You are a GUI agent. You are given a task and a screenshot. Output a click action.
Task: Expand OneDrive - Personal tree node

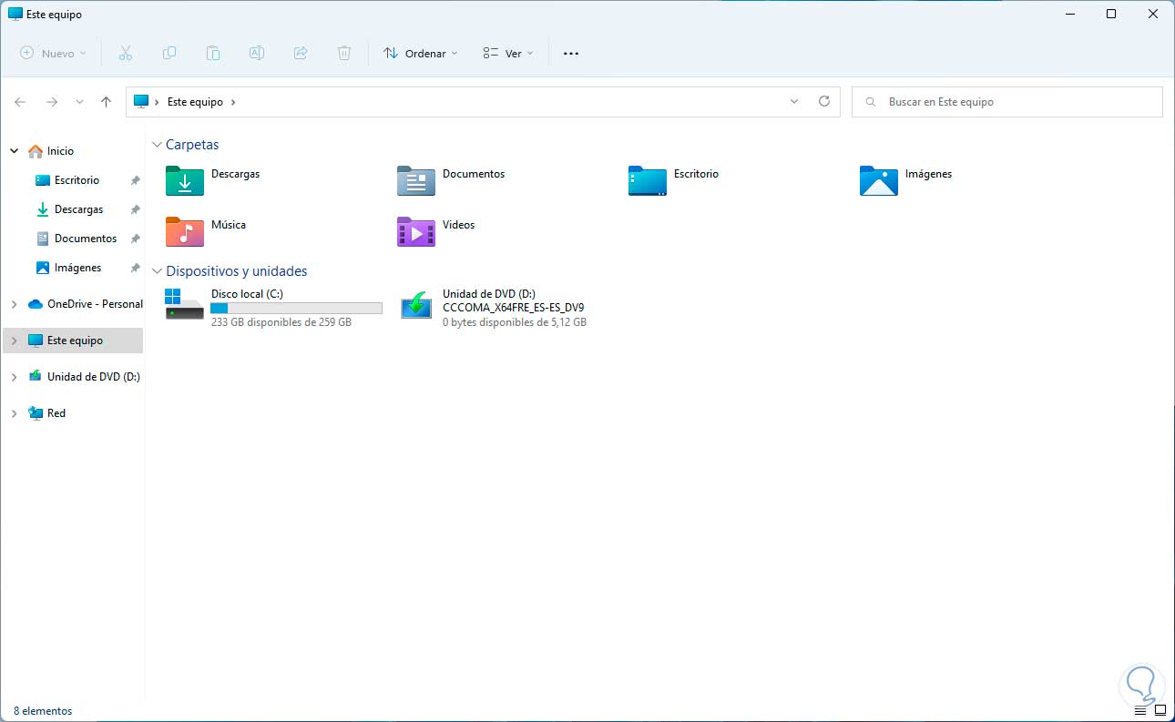click(x=14, y=304)
